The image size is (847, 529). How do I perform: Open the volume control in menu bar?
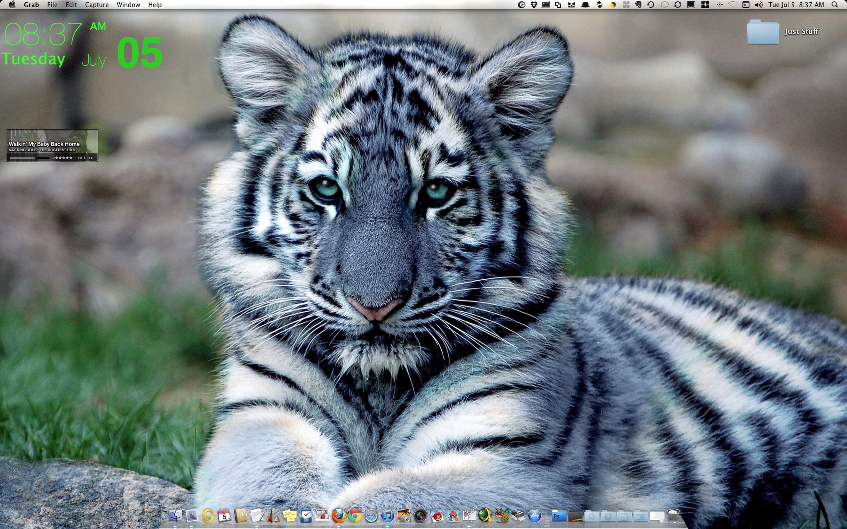759,5
